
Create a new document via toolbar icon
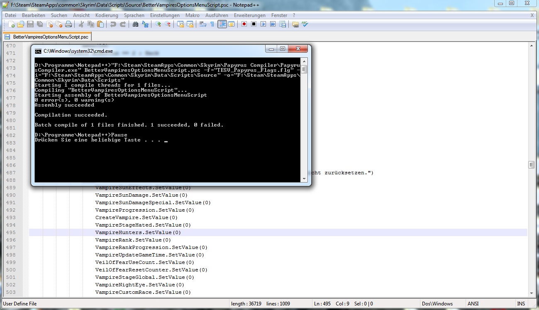(x=12, y=24)
